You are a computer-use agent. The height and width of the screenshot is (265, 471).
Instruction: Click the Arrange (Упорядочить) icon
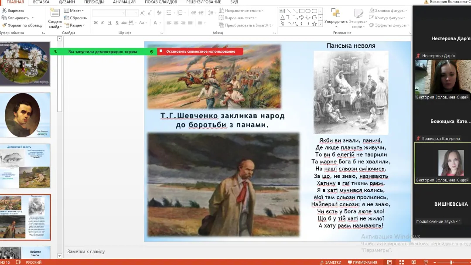coord(335,13)
